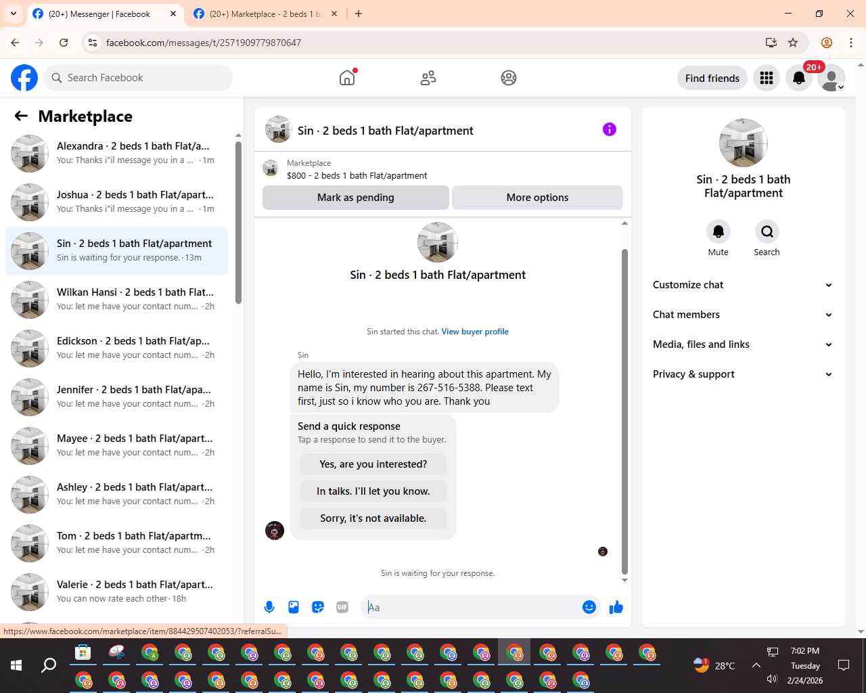Open the notifications bell with 20+ badge

[799, 78]
